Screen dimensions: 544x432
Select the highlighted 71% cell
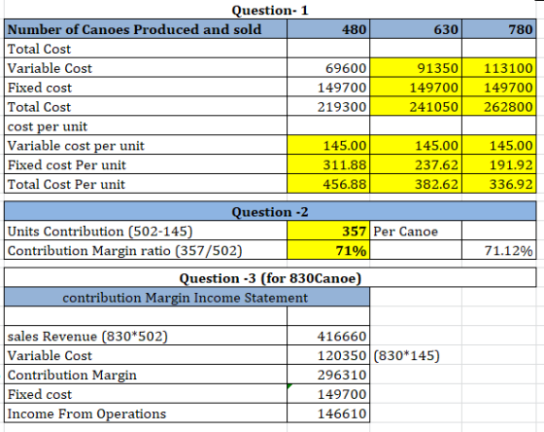click(x=328, y=250)
